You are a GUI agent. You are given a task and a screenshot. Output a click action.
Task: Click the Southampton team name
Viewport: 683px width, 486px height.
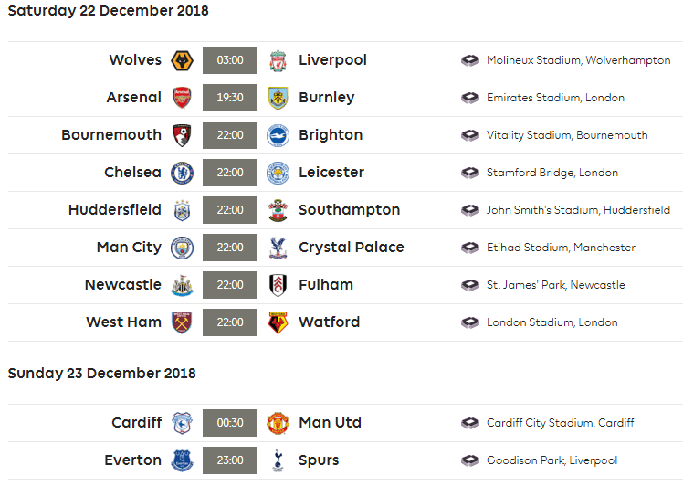click(x=350, y=210)
